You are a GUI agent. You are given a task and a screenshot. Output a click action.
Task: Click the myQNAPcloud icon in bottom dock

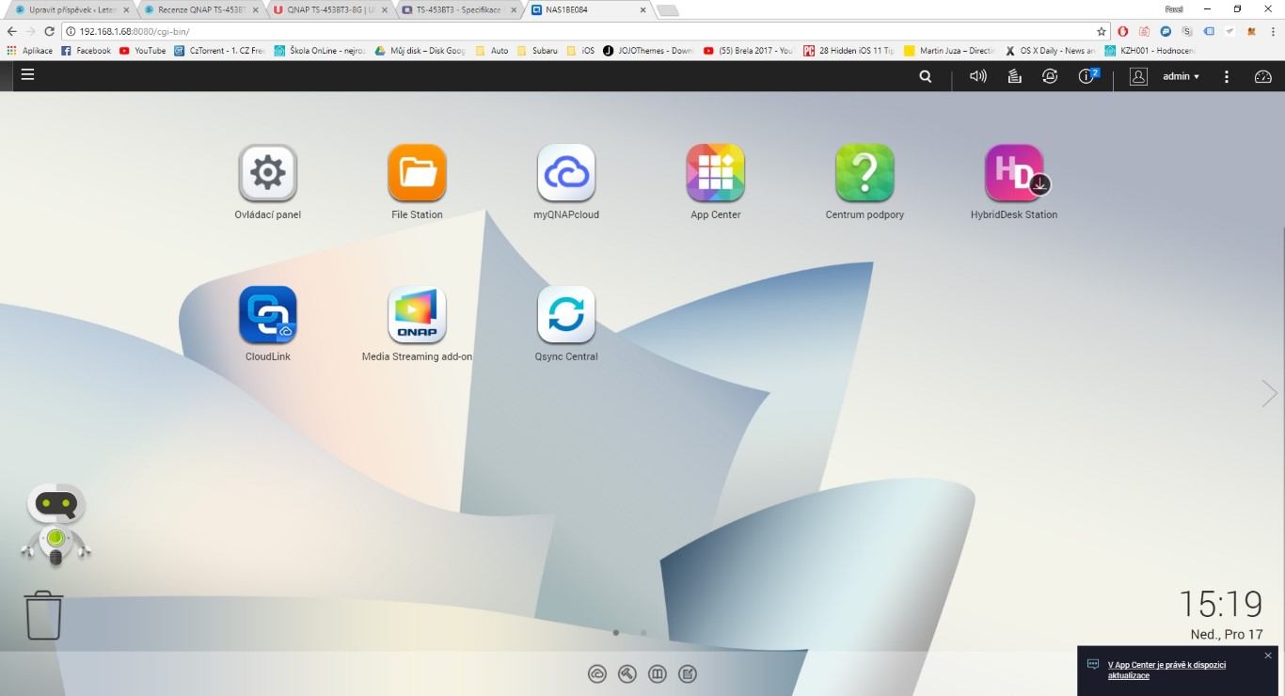pos(596,673)
